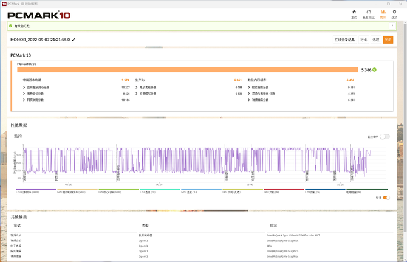Click the green checkmark beside score 5 386
Viewport: 407px width, 262px height.
374,70
